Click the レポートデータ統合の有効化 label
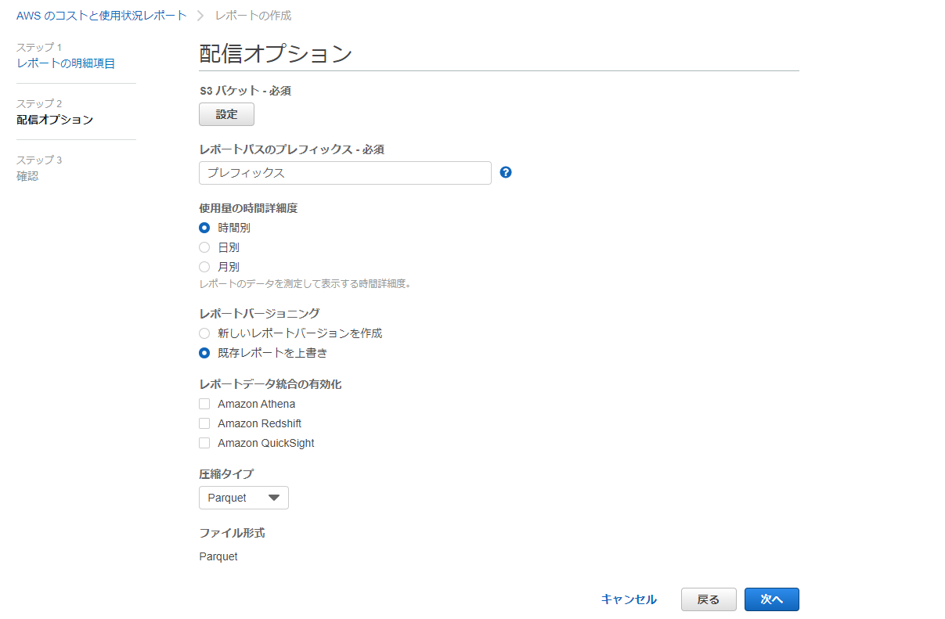The height and width of the screenshot is (619, 945). 270,384
